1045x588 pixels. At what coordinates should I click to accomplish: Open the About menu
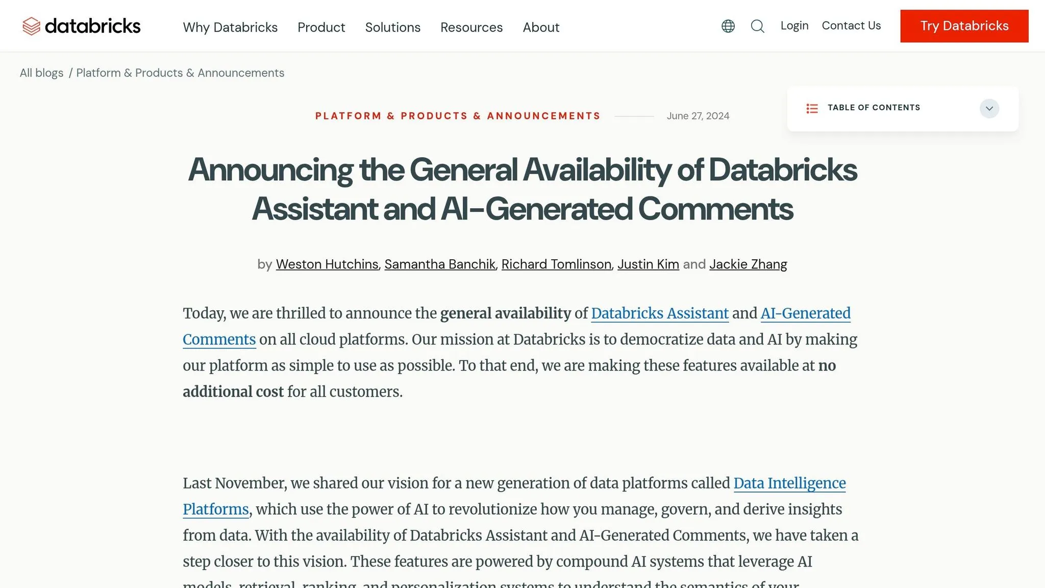(541, 27)
